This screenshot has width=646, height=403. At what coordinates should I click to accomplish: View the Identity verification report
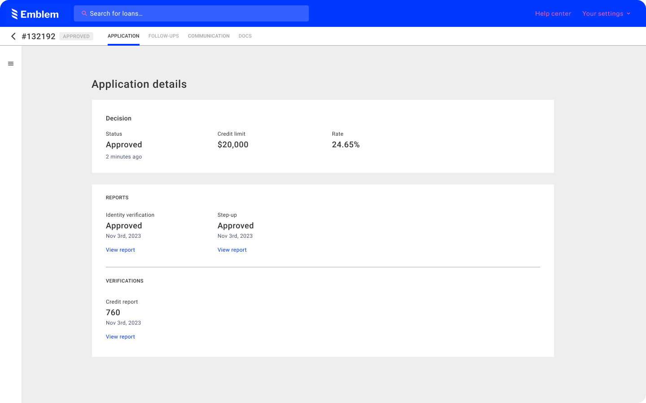pyautogui.click(x=120, y=249)
